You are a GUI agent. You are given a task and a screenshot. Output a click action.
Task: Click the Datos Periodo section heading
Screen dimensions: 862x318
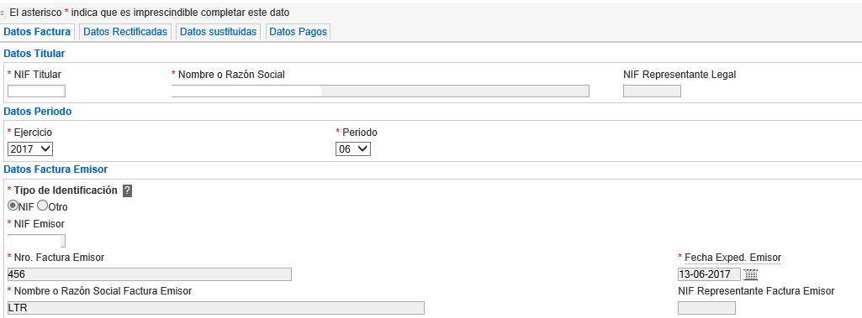[x=37, y=112]
